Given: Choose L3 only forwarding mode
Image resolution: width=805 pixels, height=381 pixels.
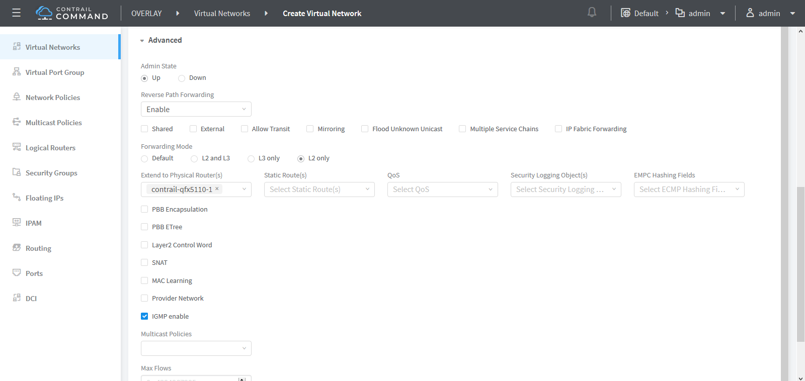Looking at the screenshot, I should pos(251,158).
